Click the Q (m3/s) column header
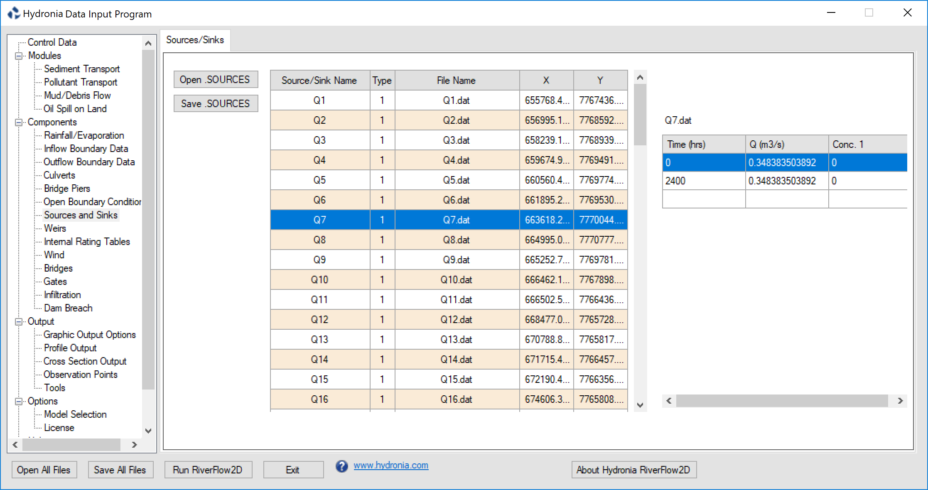 coord(787,144)
